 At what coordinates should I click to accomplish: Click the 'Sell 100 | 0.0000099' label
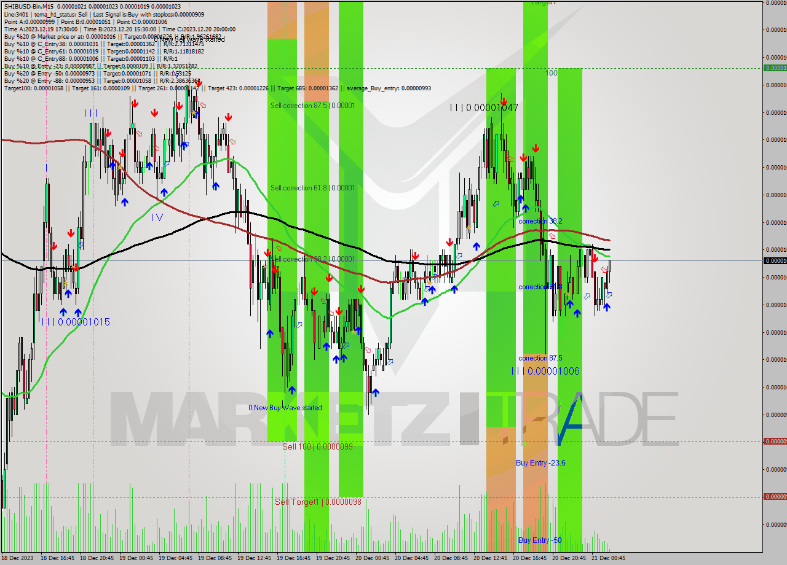tap(318, 446)
